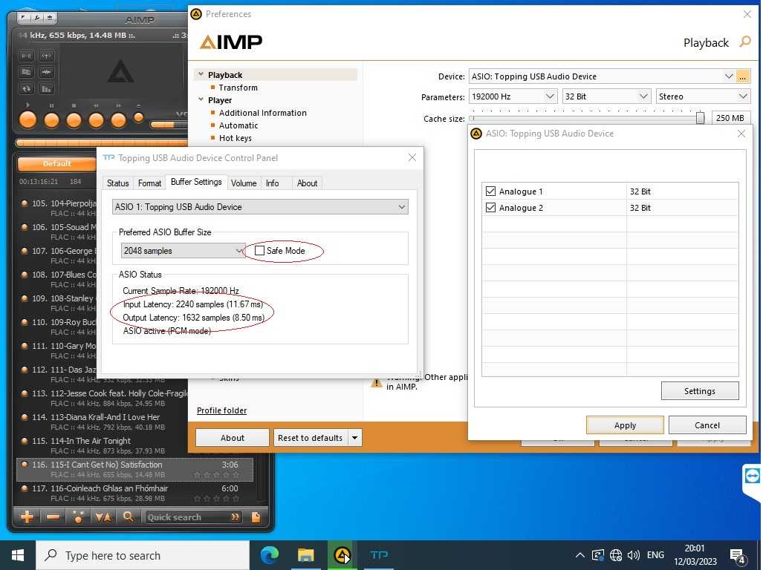Click the AIMP player Play button
The image size is (763, 570).
27,119
